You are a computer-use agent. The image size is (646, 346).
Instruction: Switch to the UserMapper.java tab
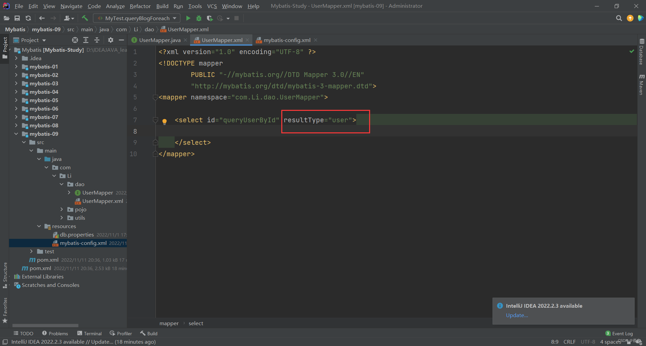point(159,40)
